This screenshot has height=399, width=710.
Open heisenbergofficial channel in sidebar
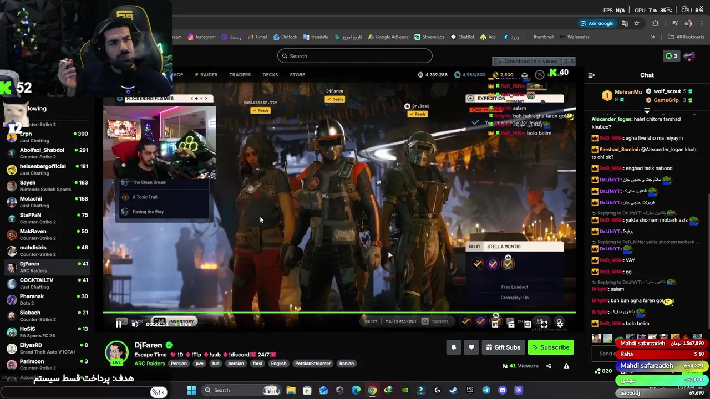[47, 170]
